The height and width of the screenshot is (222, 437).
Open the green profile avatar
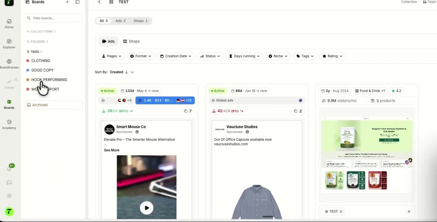tap(9, 211)
